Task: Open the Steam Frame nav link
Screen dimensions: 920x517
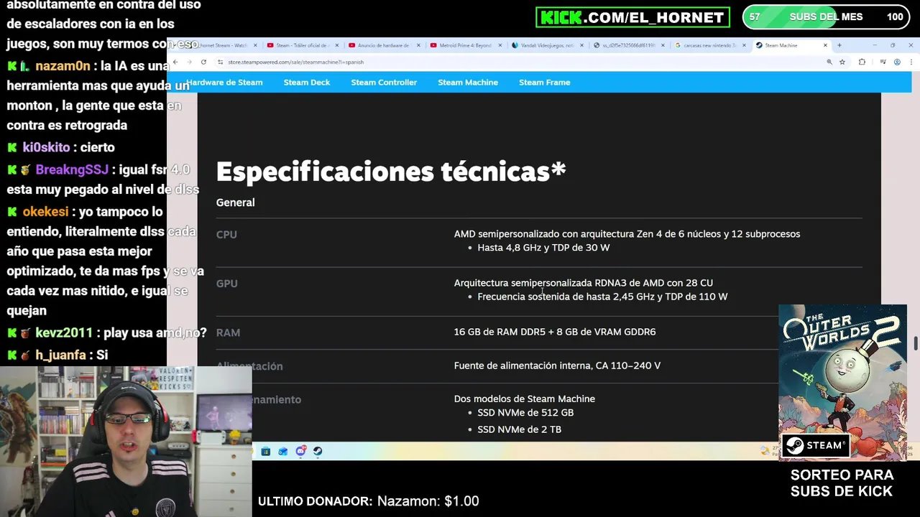Action: [x=545, y=83]
